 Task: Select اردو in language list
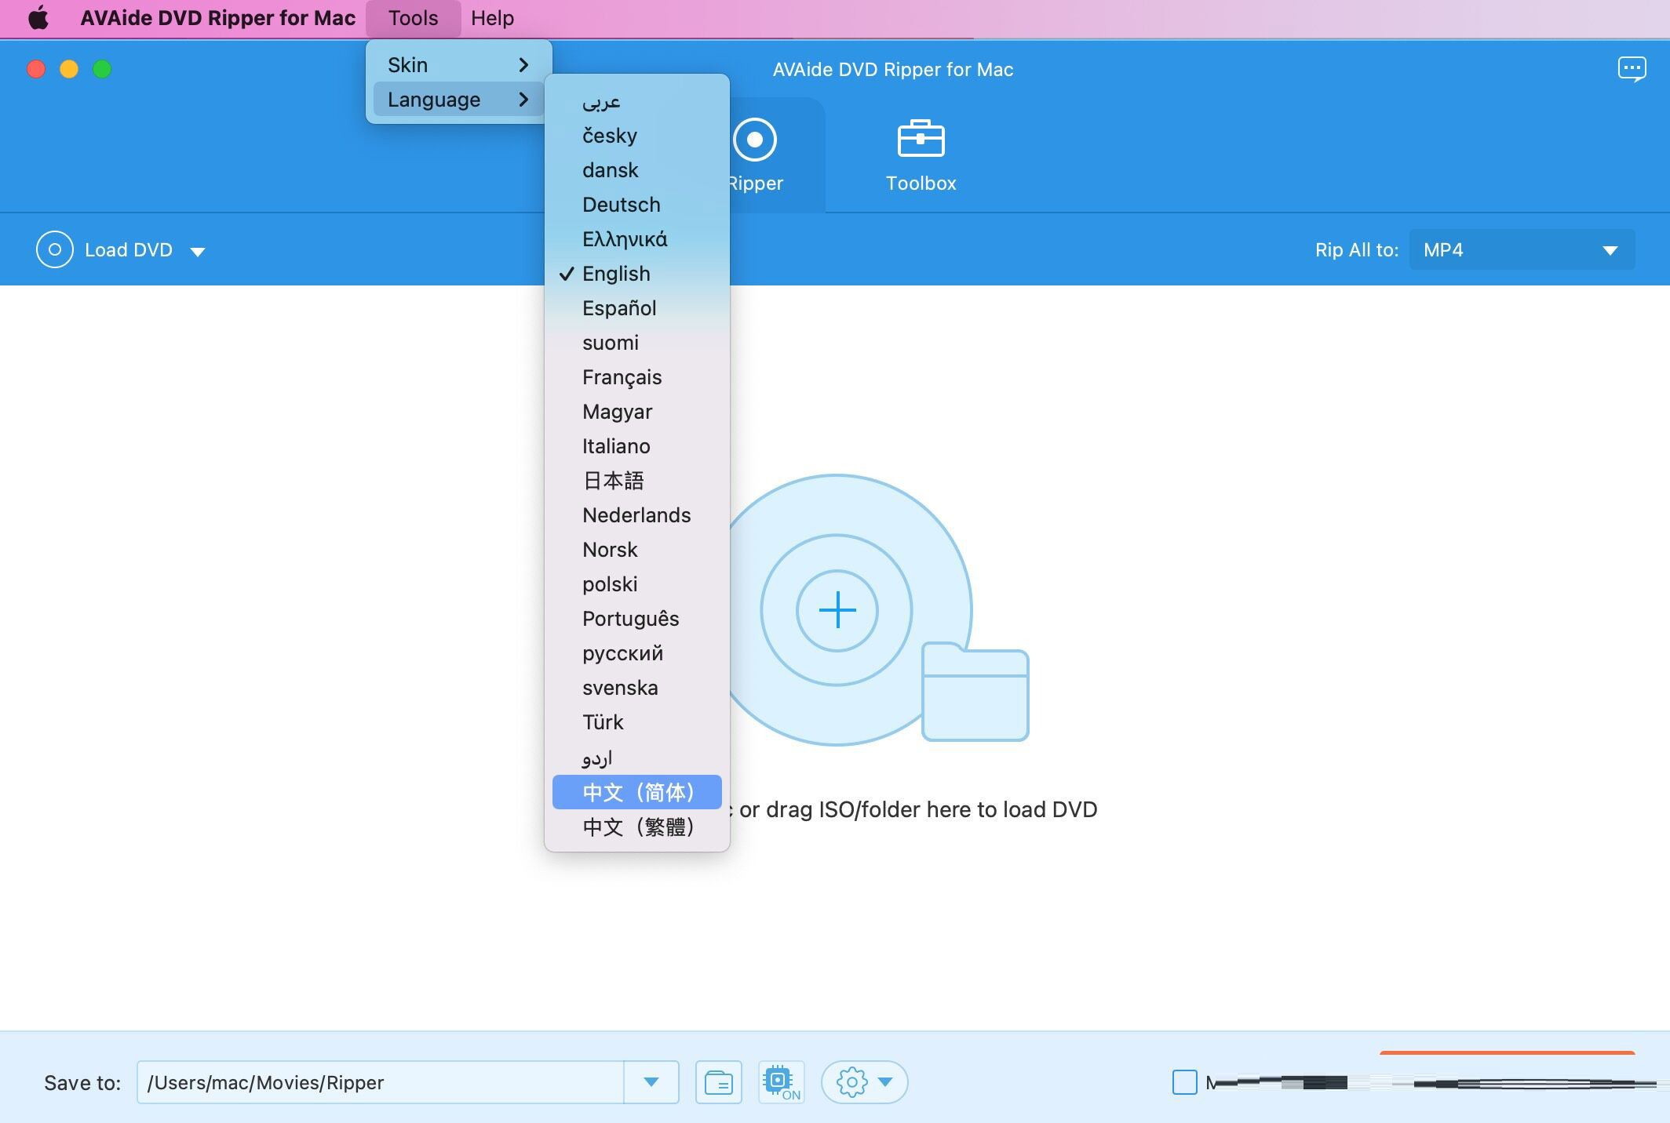(x=637, y=757)
